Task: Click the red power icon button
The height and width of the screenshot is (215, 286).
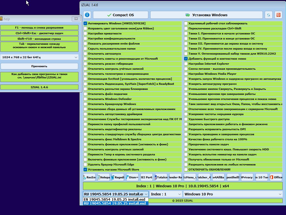Action: 278,15
